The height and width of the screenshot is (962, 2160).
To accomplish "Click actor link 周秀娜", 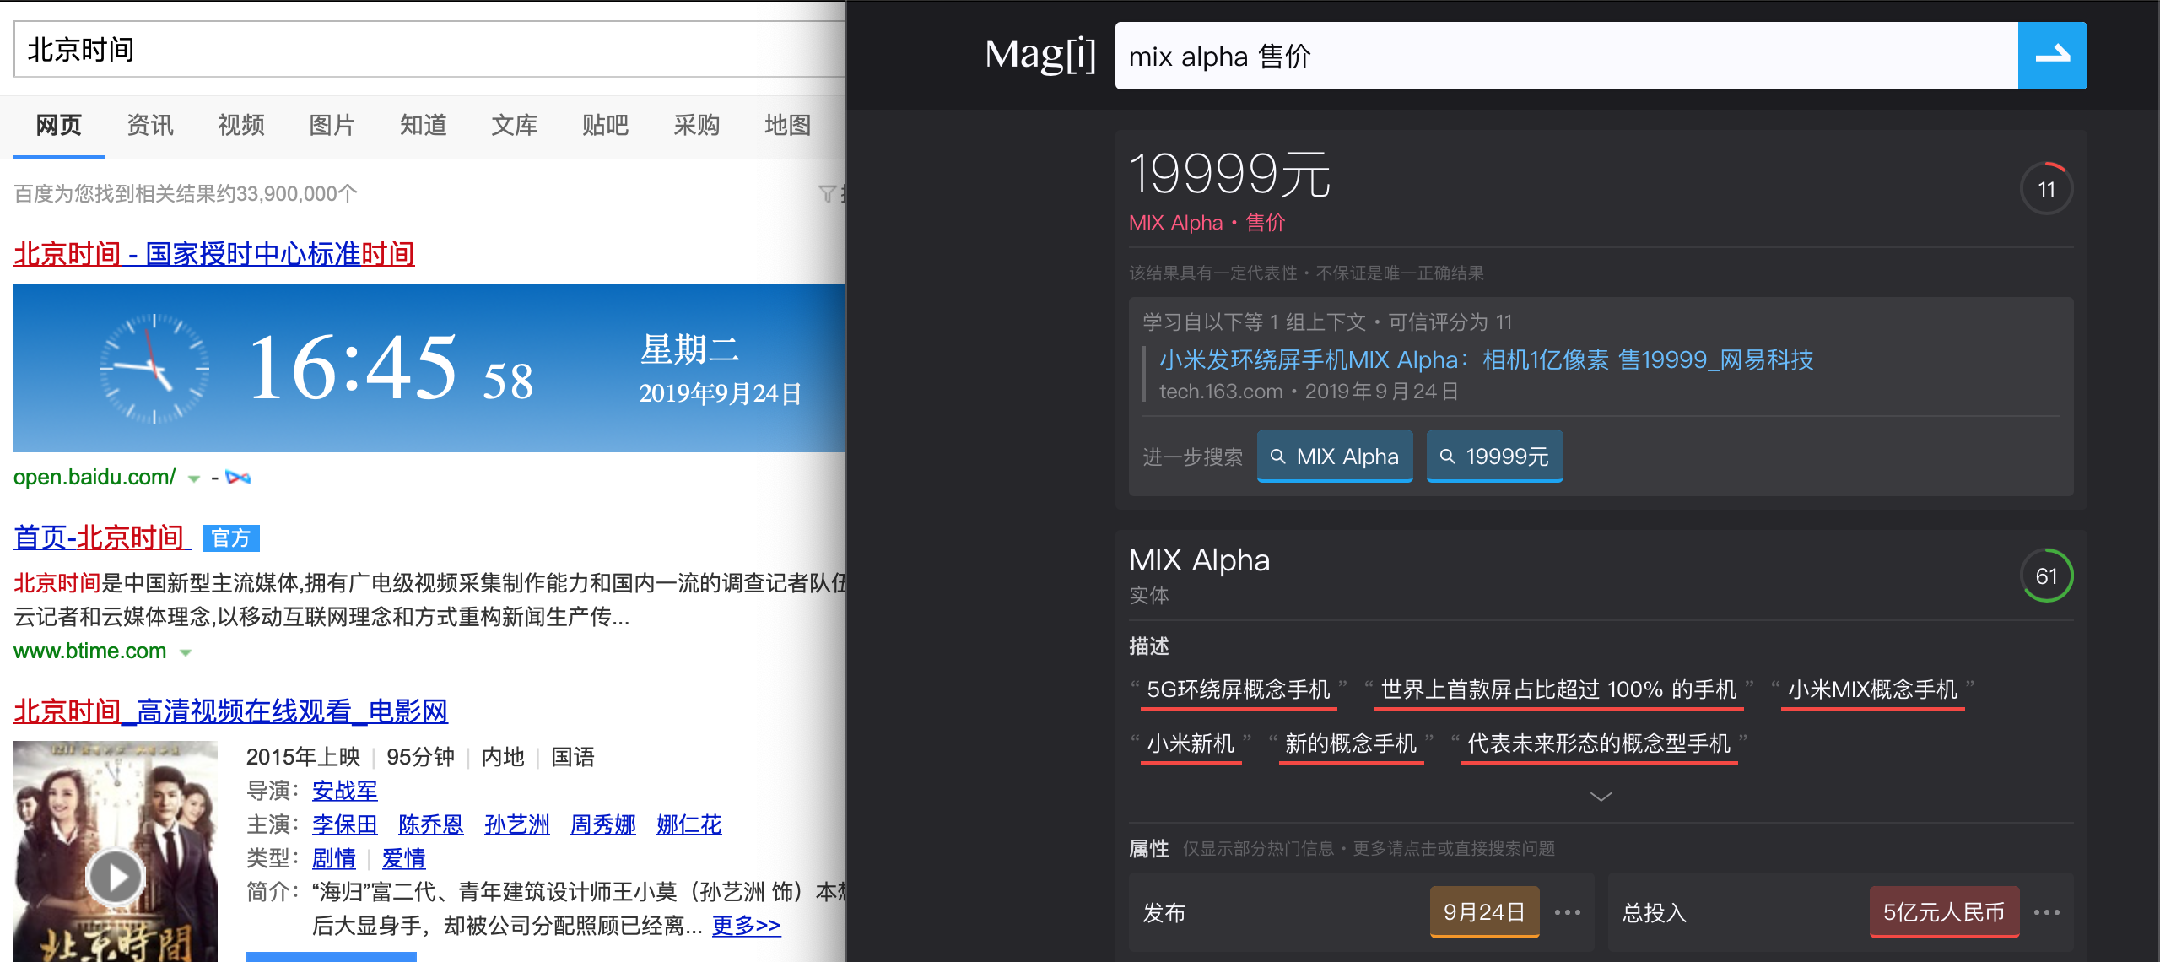I will tap(603, 824).
